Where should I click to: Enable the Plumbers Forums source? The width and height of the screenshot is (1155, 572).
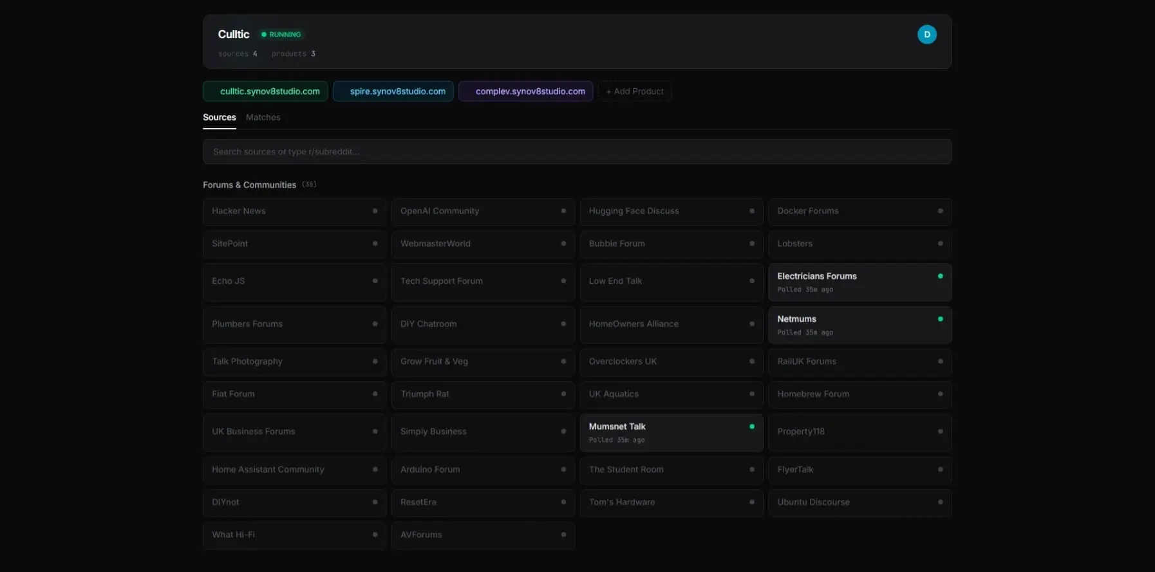pyautogui.click(x=294, y=325)
